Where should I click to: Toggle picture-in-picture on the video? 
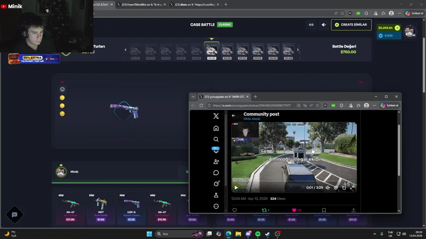point(344,188)
